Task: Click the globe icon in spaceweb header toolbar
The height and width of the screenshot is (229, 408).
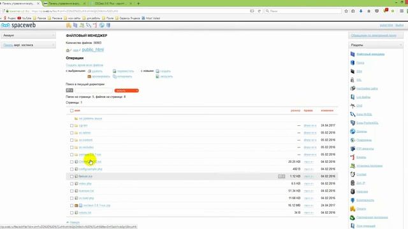Action: tap(102, 25)
